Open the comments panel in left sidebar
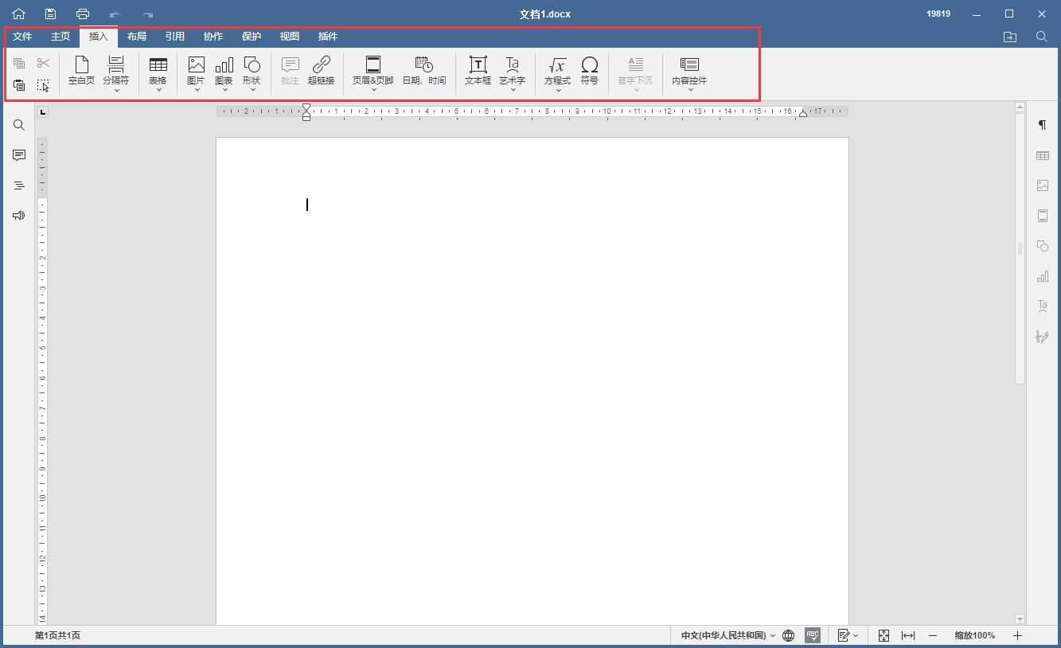 [19, 155]
